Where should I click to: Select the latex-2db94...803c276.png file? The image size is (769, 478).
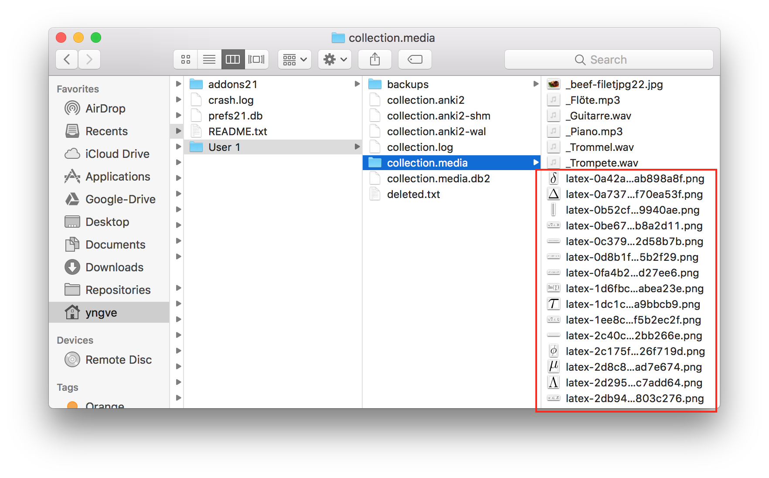coord(630,398)
